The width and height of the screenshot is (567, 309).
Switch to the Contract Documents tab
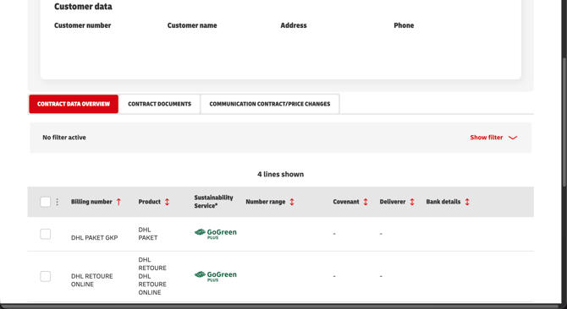[159, 104]
